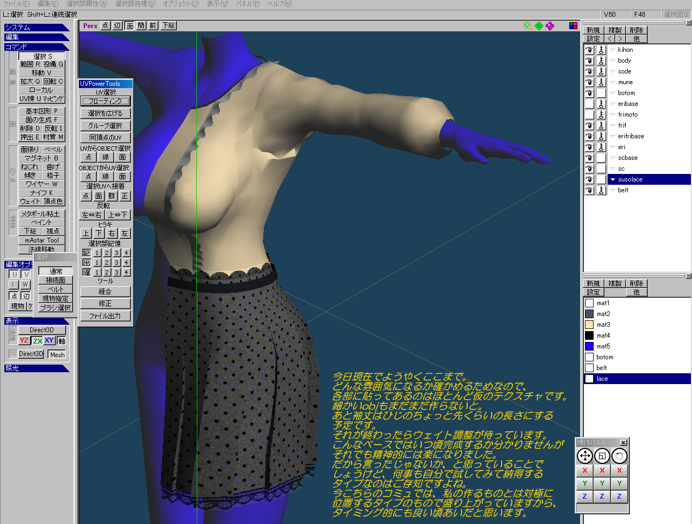Select the scale handle in 操作パネル

[602, 456]
